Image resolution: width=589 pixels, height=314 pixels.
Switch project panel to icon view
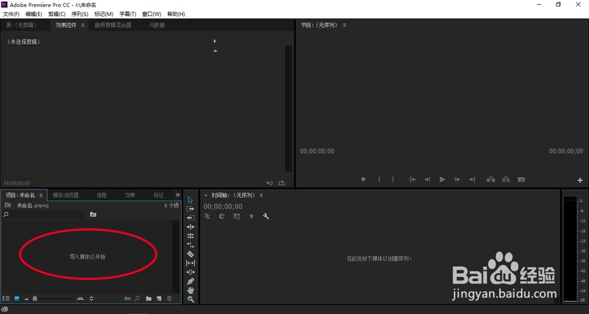(17, 299)
